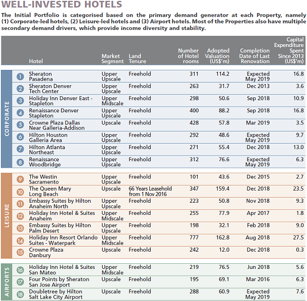Click the number 14 circle beside Holiday Inn Resort Orlando
307x301 pixels.
point(20,240)
